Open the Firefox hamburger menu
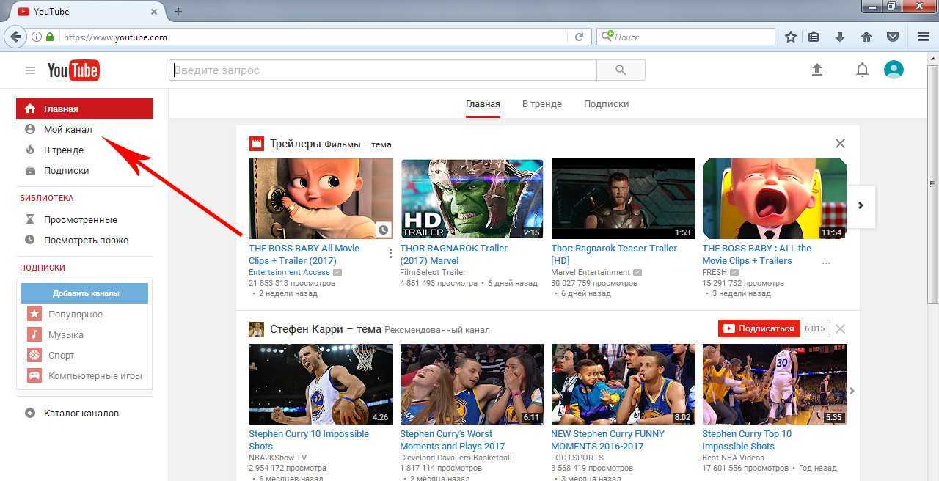 [924, 37]
